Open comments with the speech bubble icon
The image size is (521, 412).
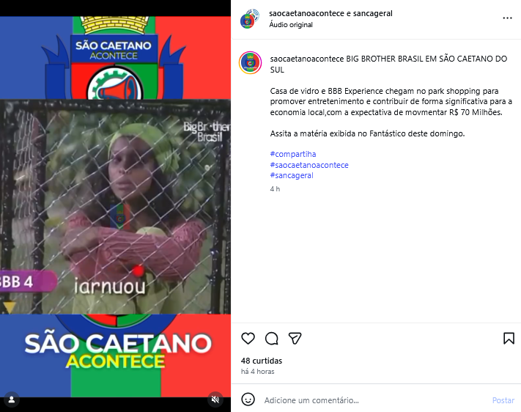pyautogui.click(x=271, y=339)
